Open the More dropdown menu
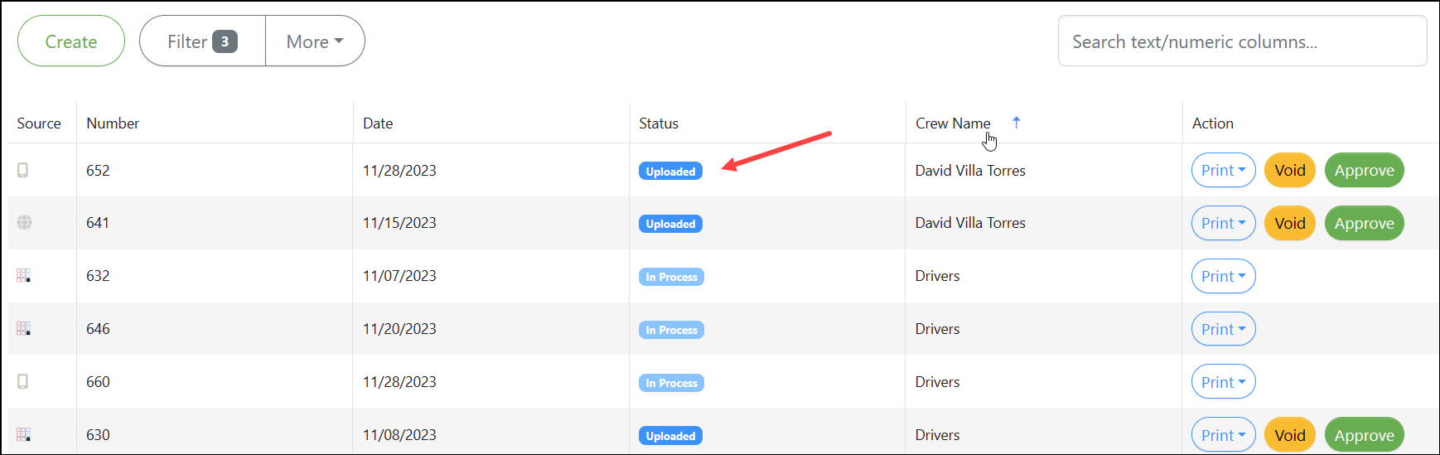The image size is (1440, 455). pos(315,41)
